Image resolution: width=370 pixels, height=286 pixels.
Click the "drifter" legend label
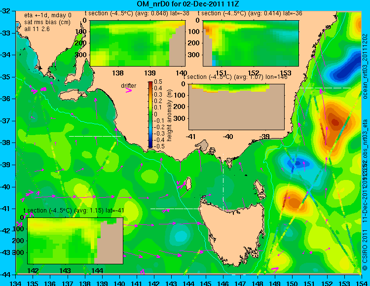pos(129,86)
